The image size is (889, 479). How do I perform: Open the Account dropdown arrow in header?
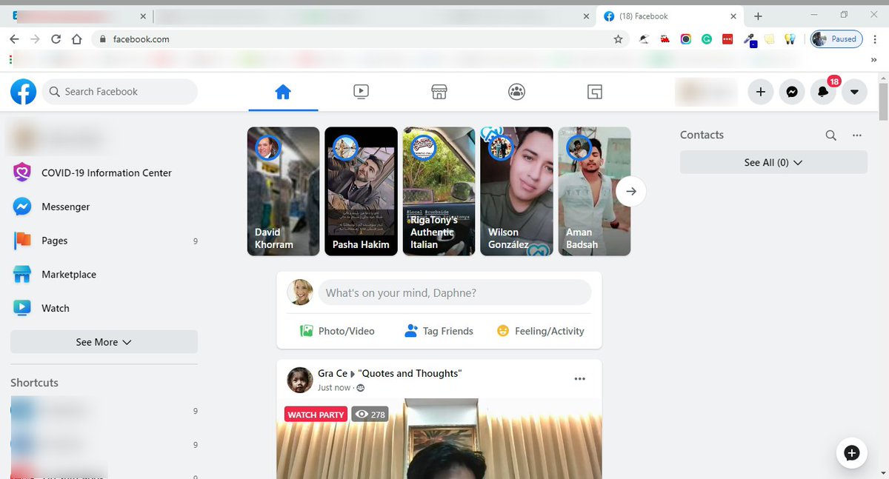coord(854,92)
